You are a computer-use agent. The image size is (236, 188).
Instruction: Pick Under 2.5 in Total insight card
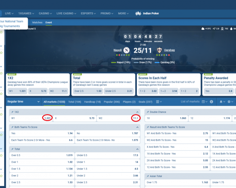[119, 91]
